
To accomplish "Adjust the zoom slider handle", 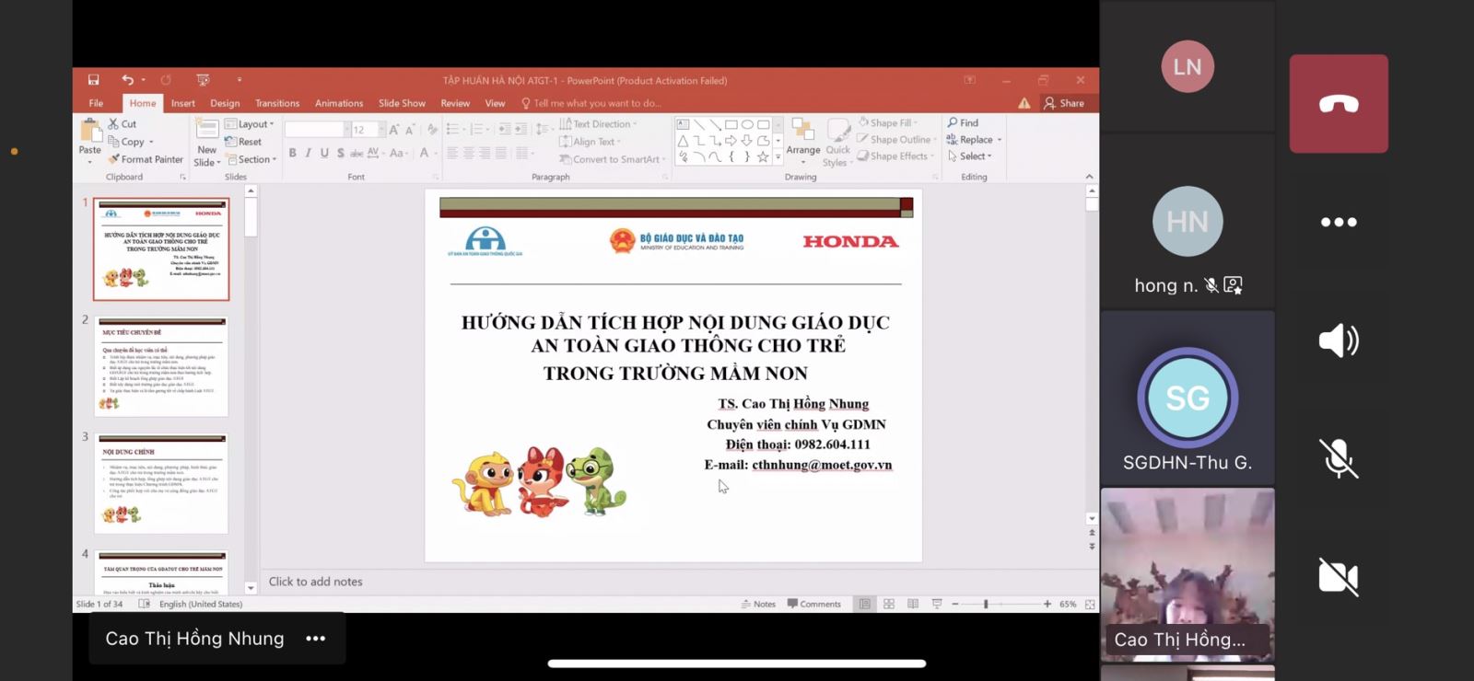I will pyautogui.click(x=986, y=605).
